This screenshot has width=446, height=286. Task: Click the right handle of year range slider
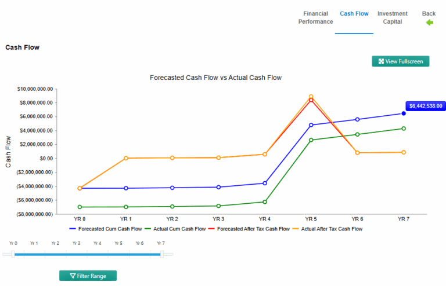163,254
